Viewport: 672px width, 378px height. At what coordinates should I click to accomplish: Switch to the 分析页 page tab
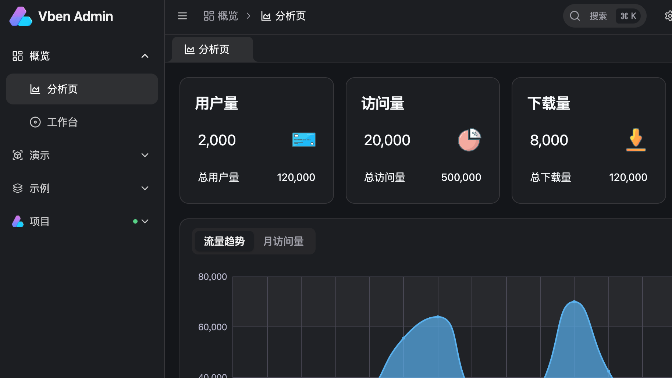[213, 49]
